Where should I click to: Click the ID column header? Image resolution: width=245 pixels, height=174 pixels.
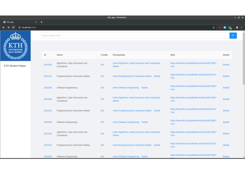click(x=45, y=55)
